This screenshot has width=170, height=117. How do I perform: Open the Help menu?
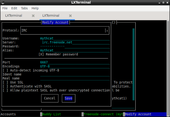click(35, 8)
